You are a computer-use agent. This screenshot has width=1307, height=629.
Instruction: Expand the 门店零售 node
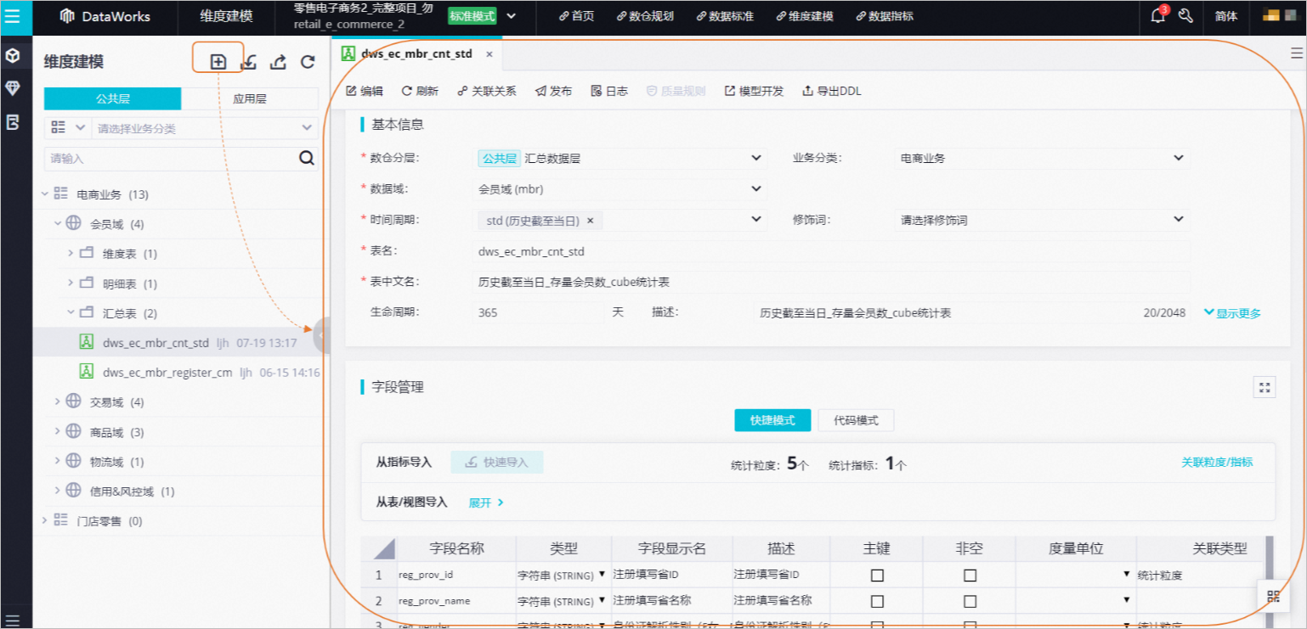point(46,520)
